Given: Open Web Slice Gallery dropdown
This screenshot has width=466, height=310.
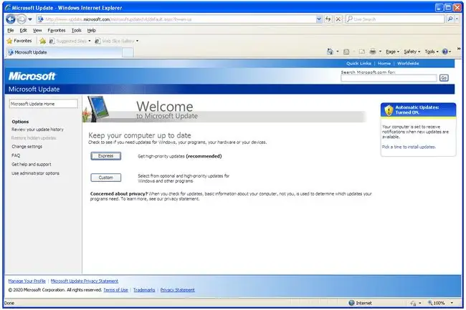Looking at the screenshot, I should (117, 41).
